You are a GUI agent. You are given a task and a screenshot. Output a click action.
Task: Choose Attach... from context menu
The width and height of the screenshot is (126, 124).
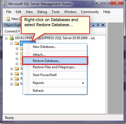coord(55,55)
